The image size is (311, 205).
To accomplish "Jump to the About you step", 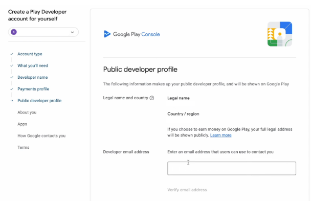I will (27, 112).
